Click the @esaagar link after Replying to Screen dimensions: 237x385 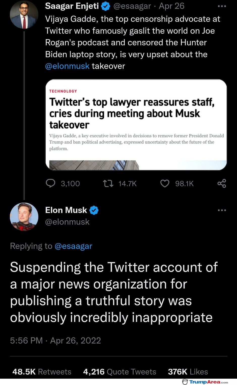(73, 246)
